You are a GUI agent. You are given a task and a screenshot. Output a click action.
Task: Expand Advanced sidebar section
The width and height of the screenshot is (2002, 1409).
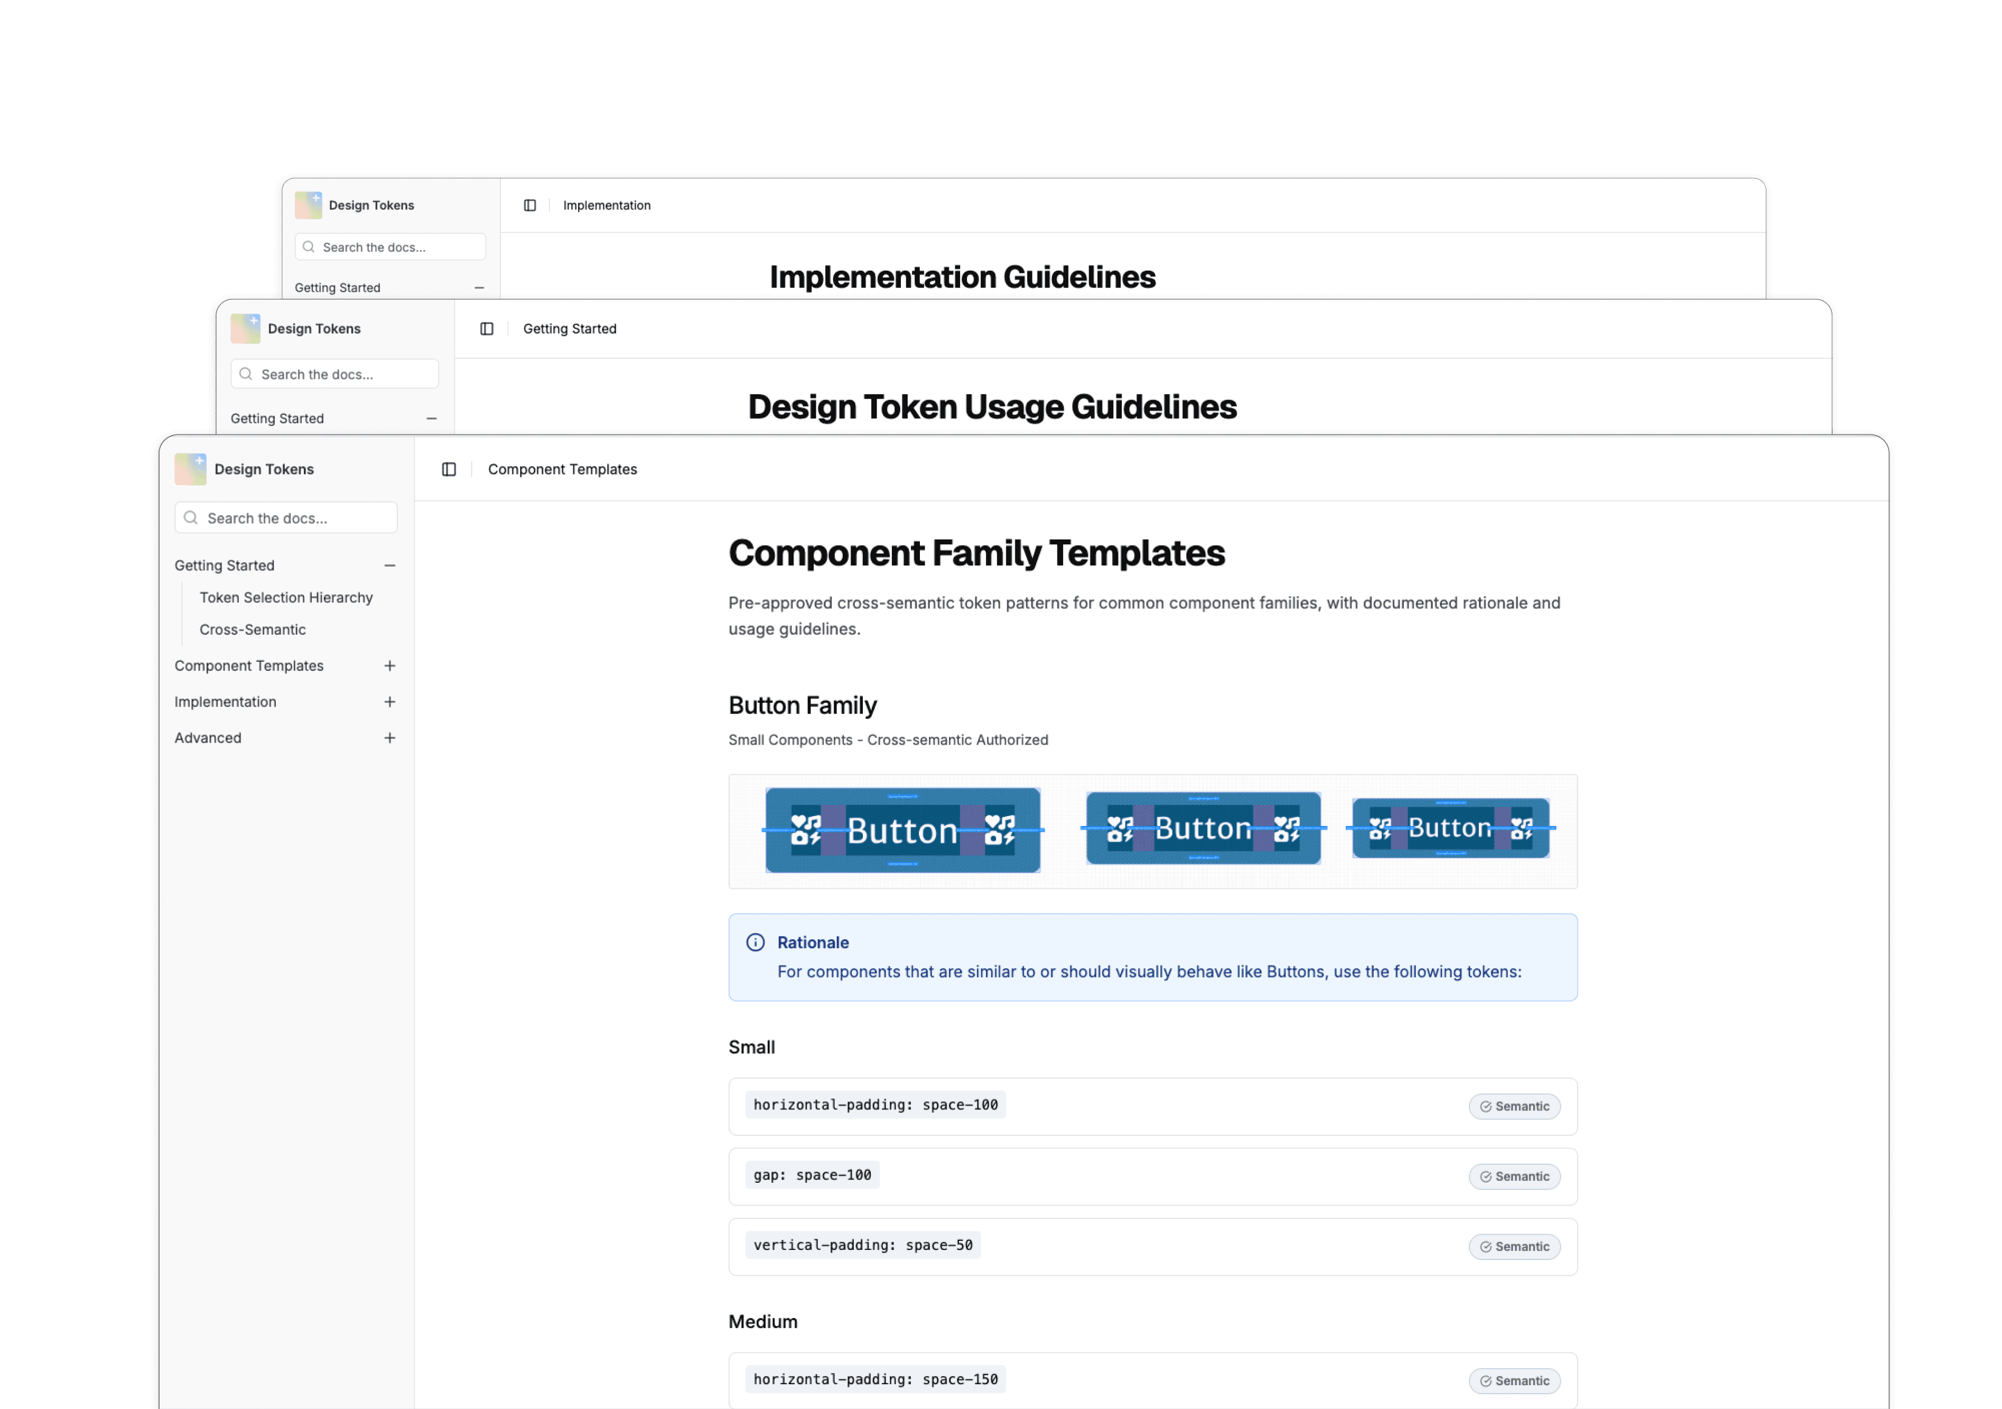(390, 738)
